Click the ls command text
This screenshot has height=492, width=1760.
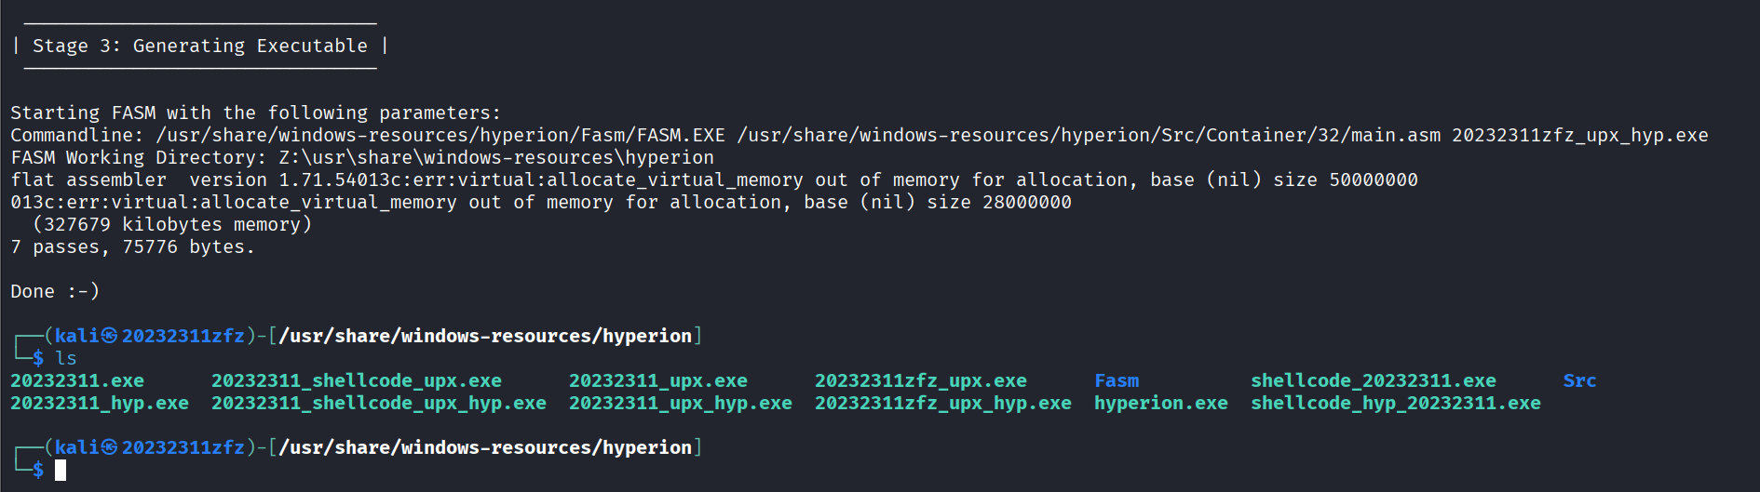click(x=66, y=358)
